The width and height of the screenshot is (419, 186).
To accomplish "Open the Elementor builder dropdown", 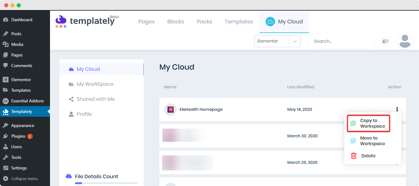I will [x=277, y=41].
